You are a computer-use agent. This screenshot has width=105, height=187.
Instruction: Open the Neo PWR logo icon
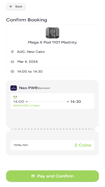pos(14,88)
